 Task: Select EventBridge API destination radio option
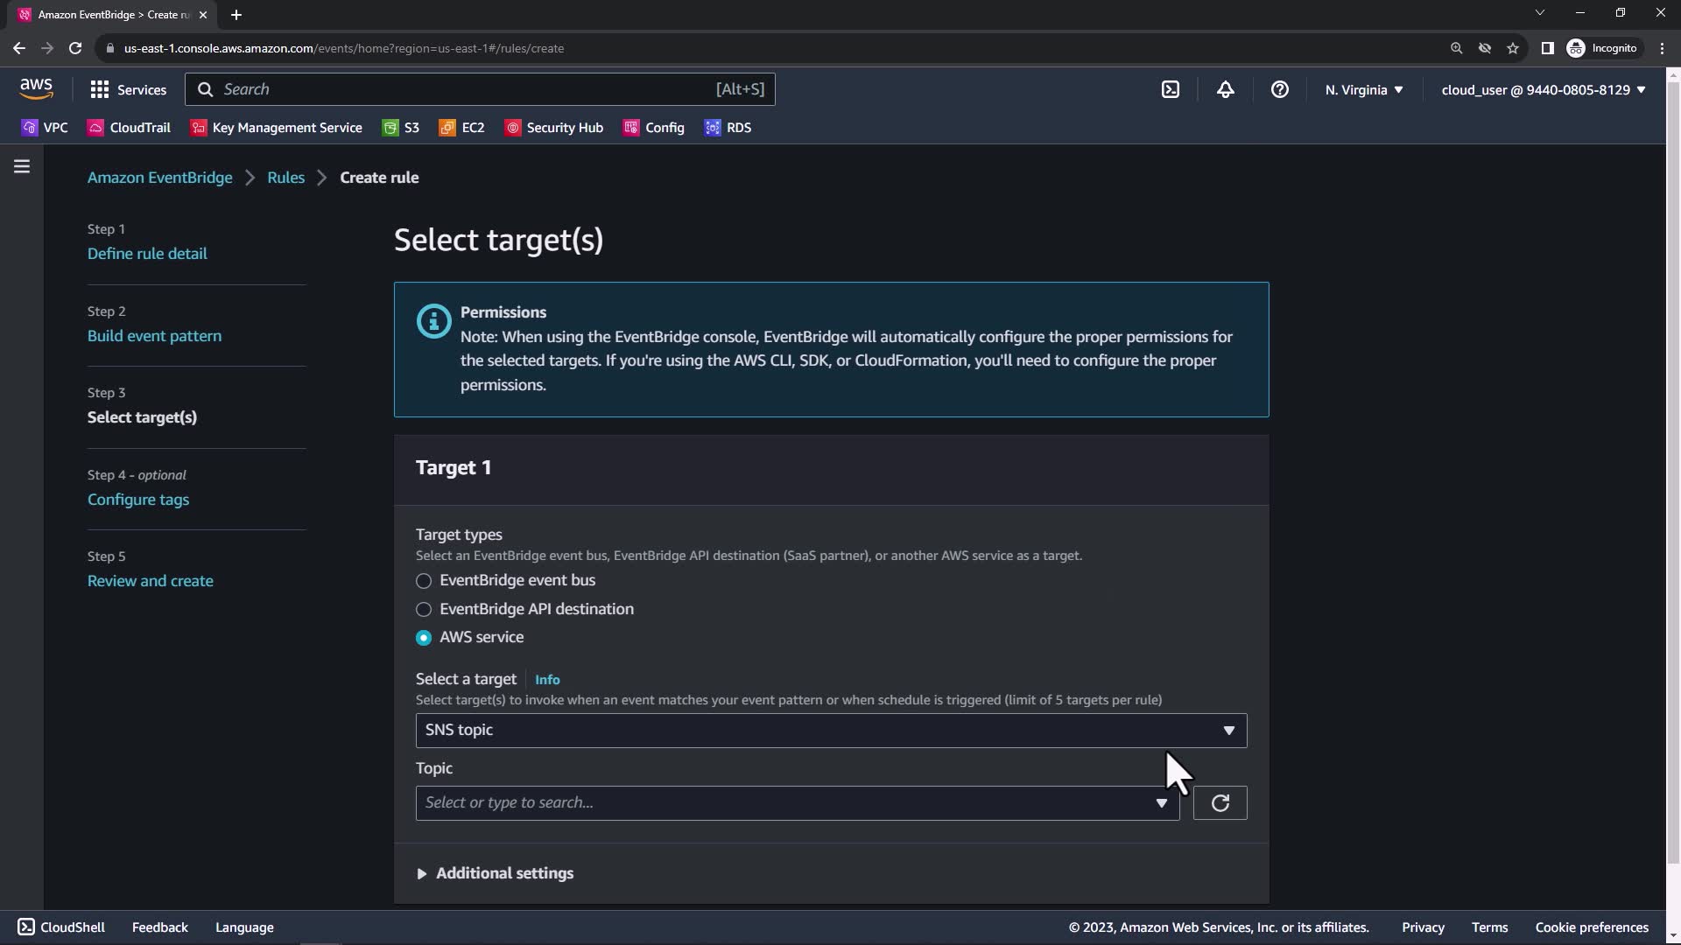pos(424,610)
